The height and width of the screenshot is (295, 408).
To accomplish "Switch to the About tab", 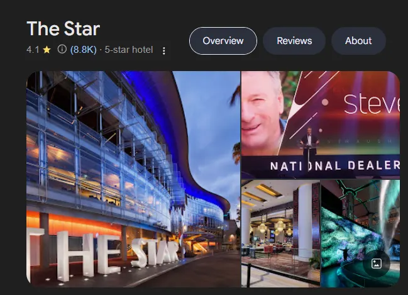I will point(358,41).
